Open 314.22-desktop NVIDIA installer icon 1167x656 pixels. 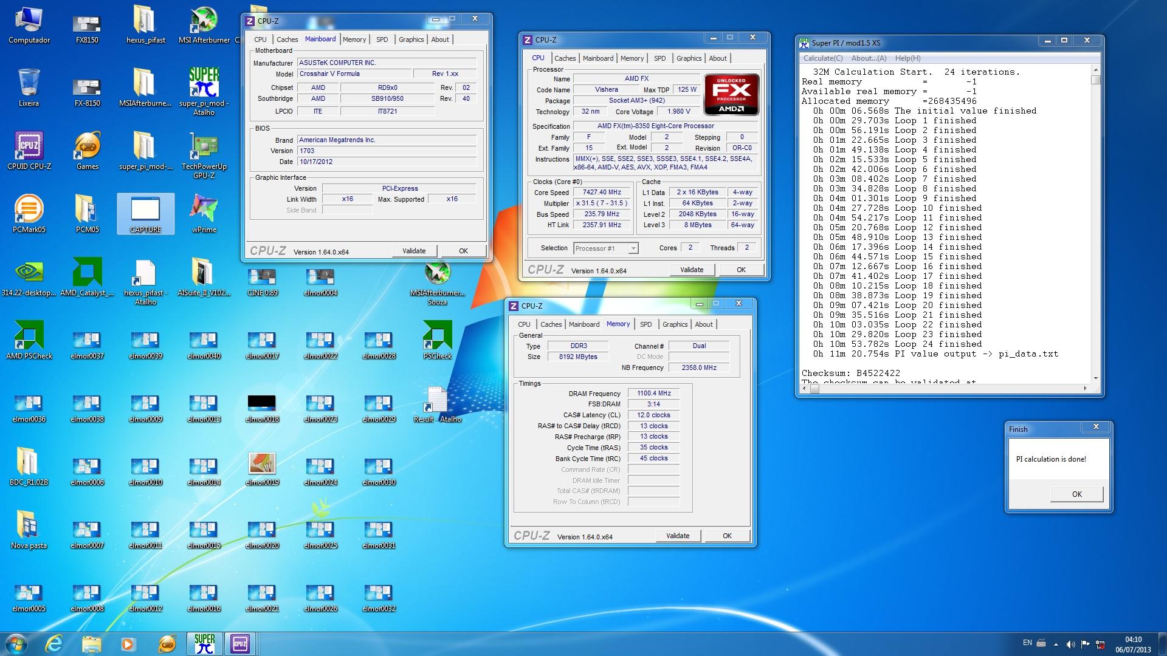coord(29,279)
